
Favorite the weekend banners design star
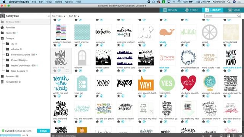55,45
